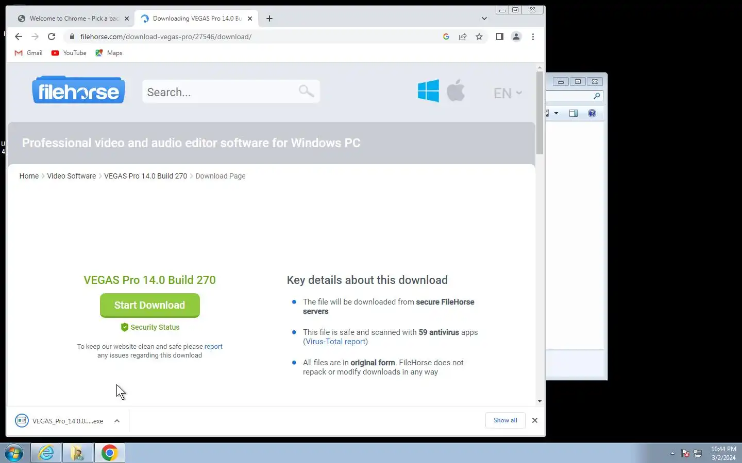Screen dimensions: 742x463
Task: Launch Internet Explorer from taskbar
Action: tap(46, 453)
